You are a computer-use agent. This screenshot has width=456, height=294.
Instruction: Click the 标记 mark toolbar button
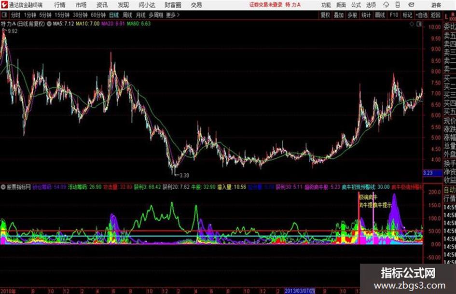pyautogui.click(x=407, y=15)
